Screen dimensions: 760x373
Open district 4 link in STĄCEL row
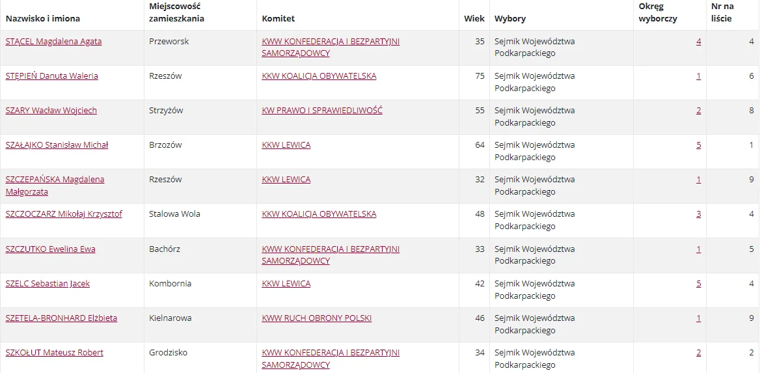pos(698,42)
